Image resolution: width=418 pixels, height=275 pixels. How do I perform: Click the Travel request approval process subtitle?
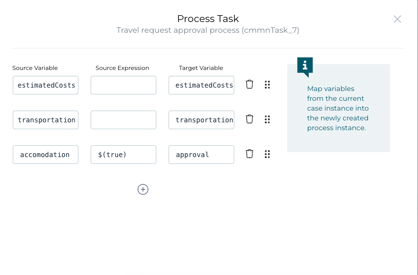(x=208, y=30)
